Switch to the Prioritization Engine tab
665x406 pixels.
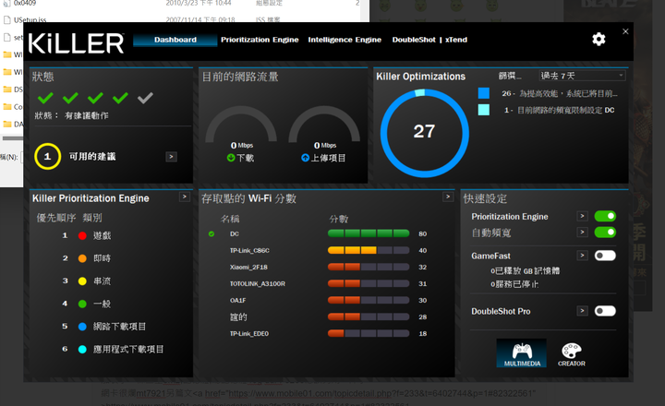[x=260, y=40]
